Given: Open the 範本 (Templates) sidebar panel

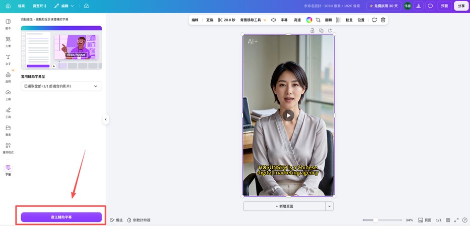Looking at the screenshot, I should [8, 24].
